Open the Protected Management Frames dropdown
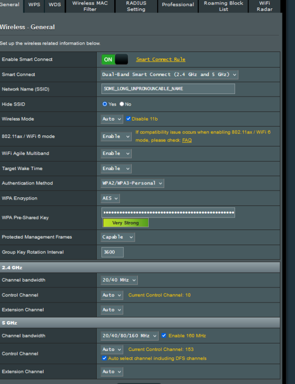This screenshot has height=384, width=295. (118, 237)
